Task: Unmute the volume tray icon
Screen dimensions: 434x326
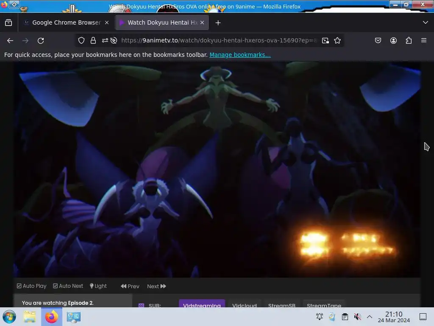Action: [x=358, y=317]
